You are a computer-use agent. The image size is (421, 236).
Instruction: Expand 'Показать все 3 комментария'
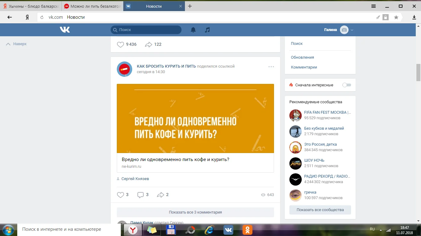point(195,212)
